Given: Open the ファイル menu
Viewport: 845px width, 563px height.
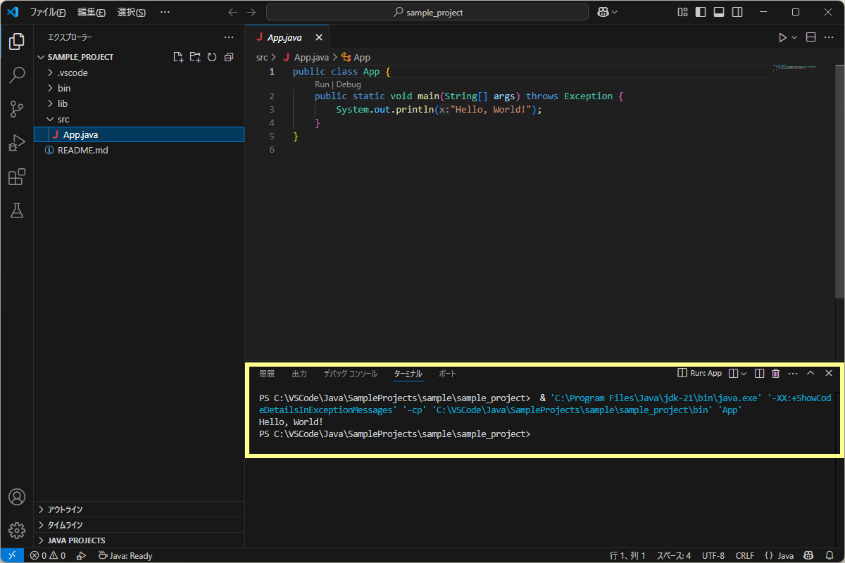Looking at the screenshot, I should pos(46,11).
